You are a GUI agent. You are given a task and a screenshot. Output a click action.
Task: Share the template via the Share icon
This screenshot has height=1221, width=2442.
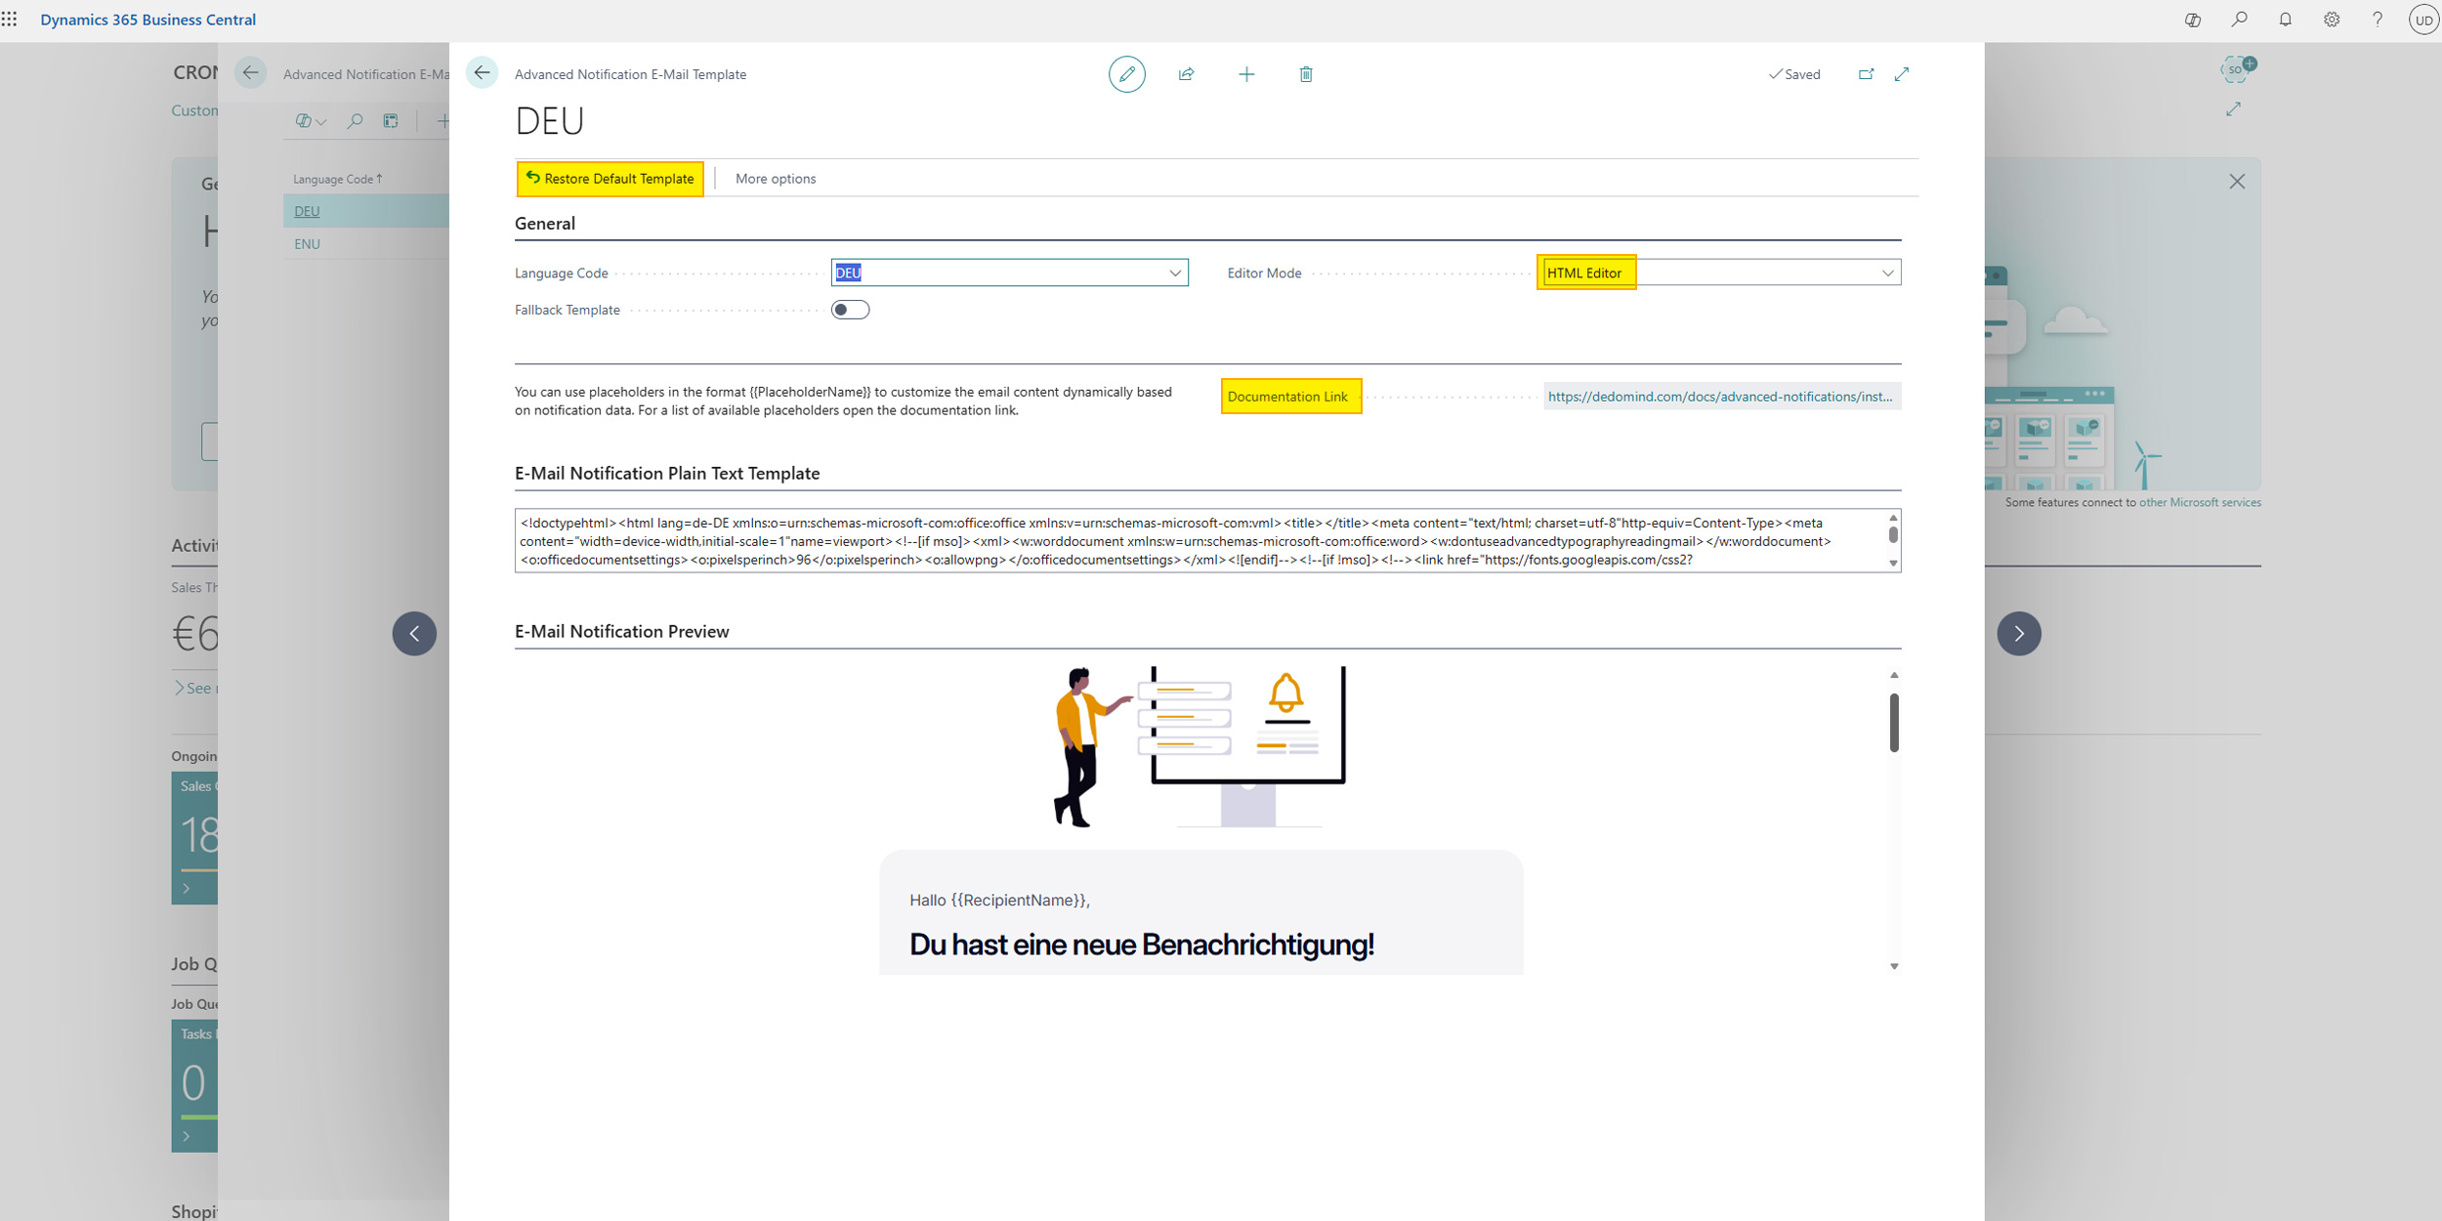pyautogui.click(x=1186, y=73)
